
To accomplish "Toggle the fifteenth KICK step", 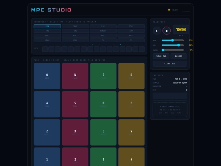I will (x=135, y=49).
